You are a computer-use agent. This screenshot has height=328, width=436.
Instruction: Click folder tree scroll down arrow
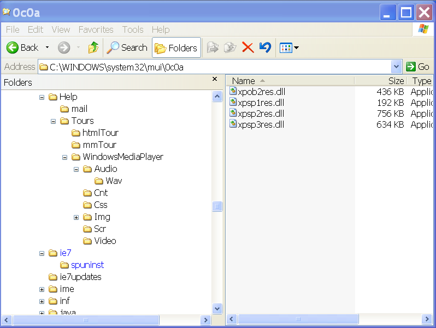[x=217, y=308]
